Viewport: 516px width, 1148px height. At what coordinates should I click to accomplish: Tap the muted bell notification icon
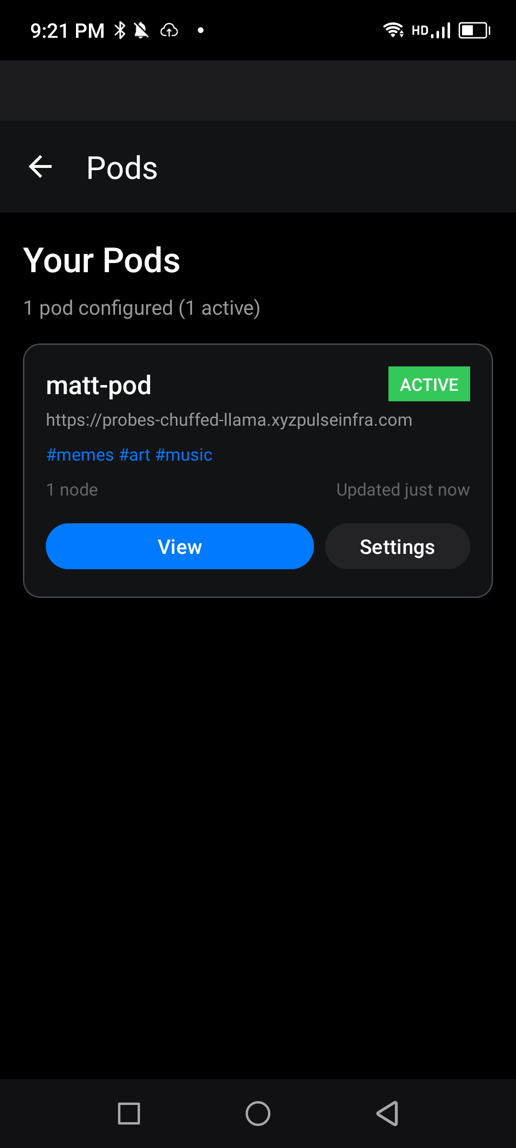pos(141,30)
